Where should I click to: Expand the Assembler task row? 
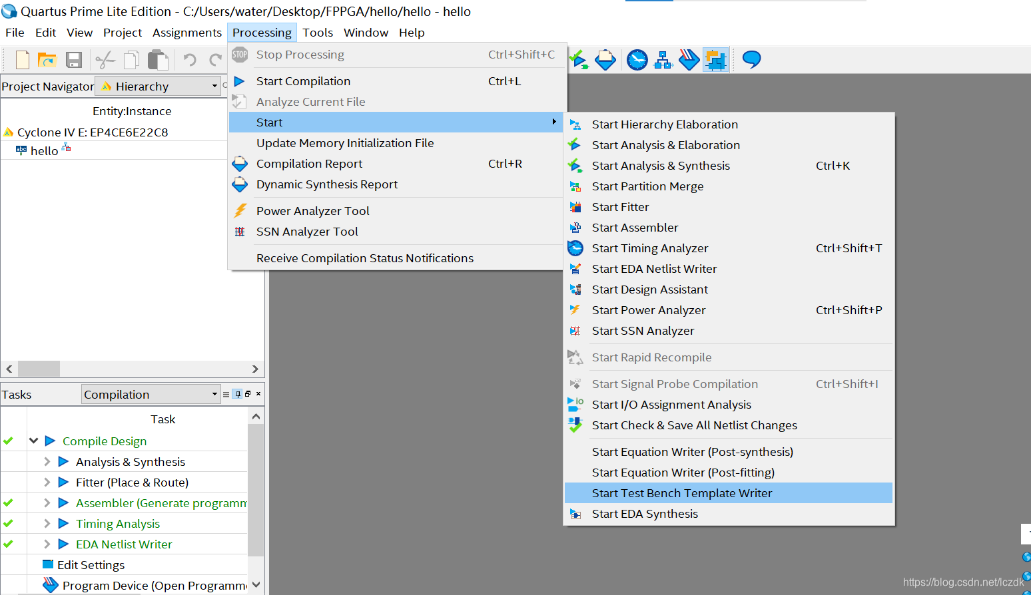coord(47,502)
